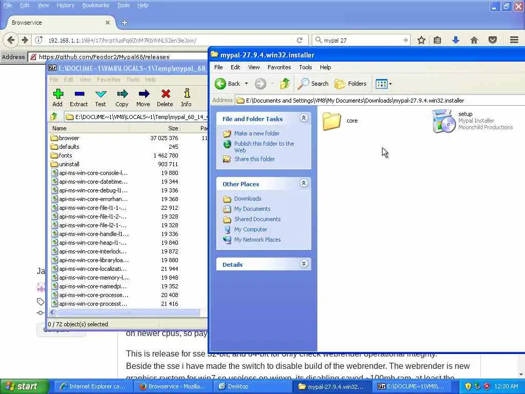Bookmark this page with the star icon
The width and height of the screenshot is (525, 394).
coord(421,40)
